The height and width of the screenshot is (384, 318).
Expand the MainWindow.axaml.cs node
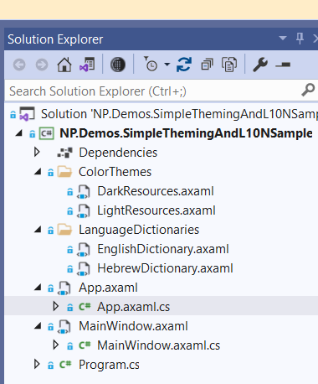click(x=55, y=345)
